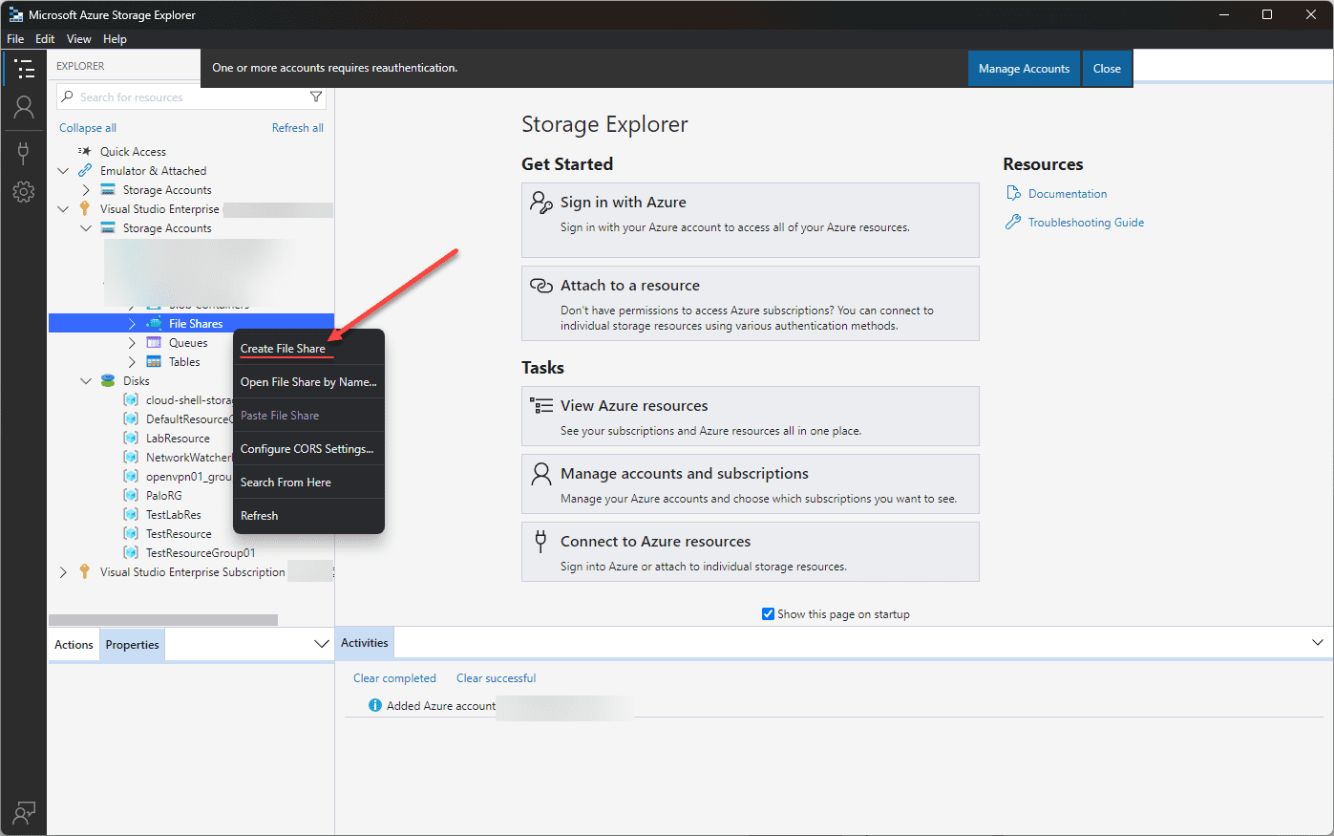Click the Emulator & Attached link icon
This screenshot has height=836, width=1334.
[85, 170]
